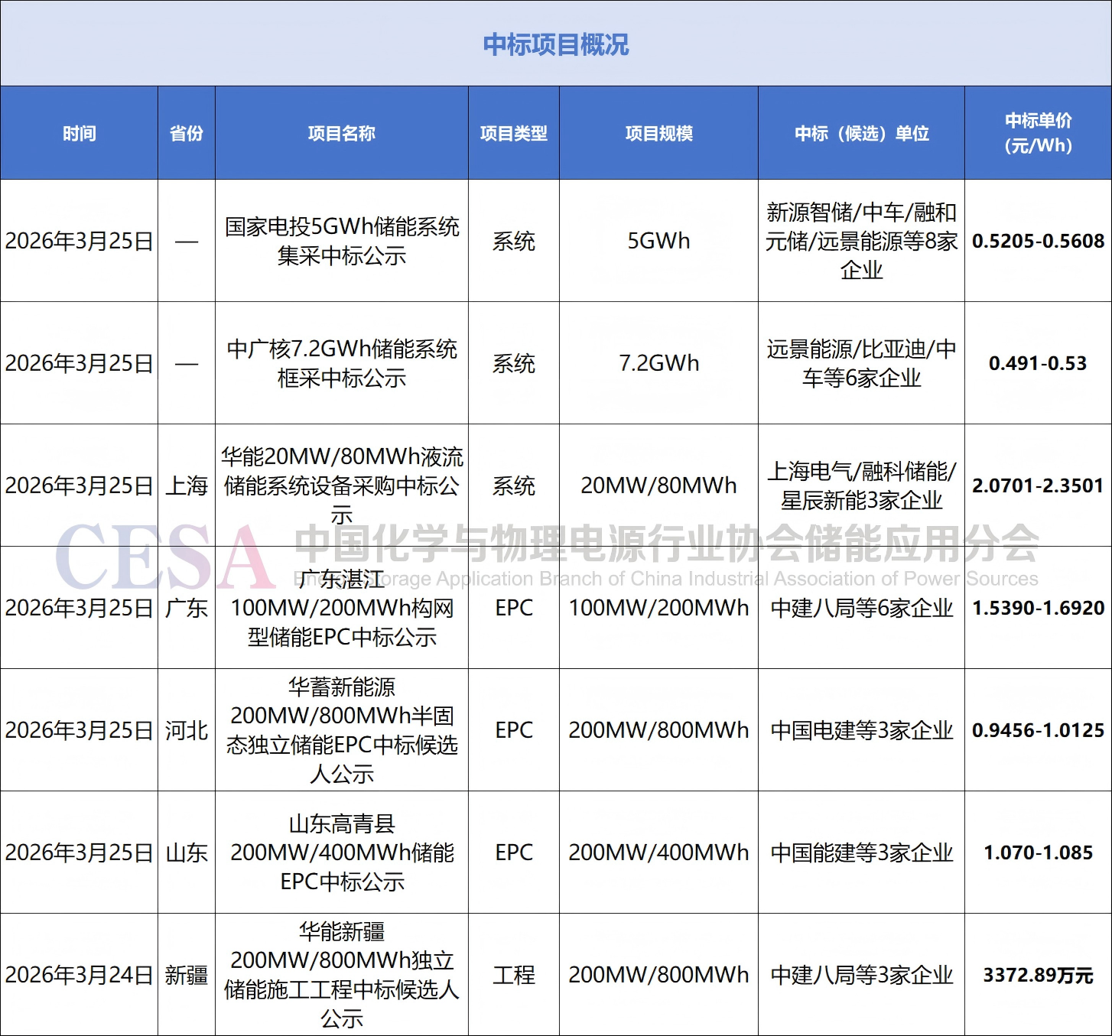This screenshot has height=1036, width=1112.
Task: Click the 中标（候选）单位 column header
Action: pos(861,133)
